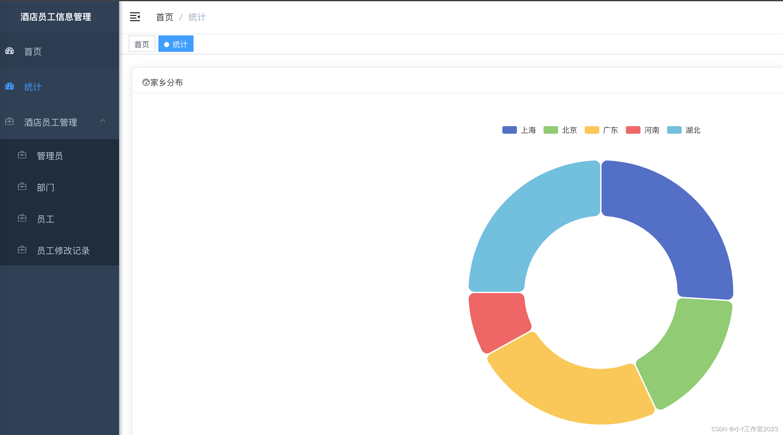Switch to the 首页 tab
Image resolution: width=783 pixels, height=435 pixels.
click(x=142, y=44)
